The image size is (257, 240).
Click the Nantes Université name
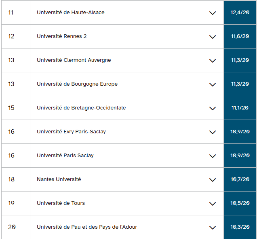pos(59,179)
